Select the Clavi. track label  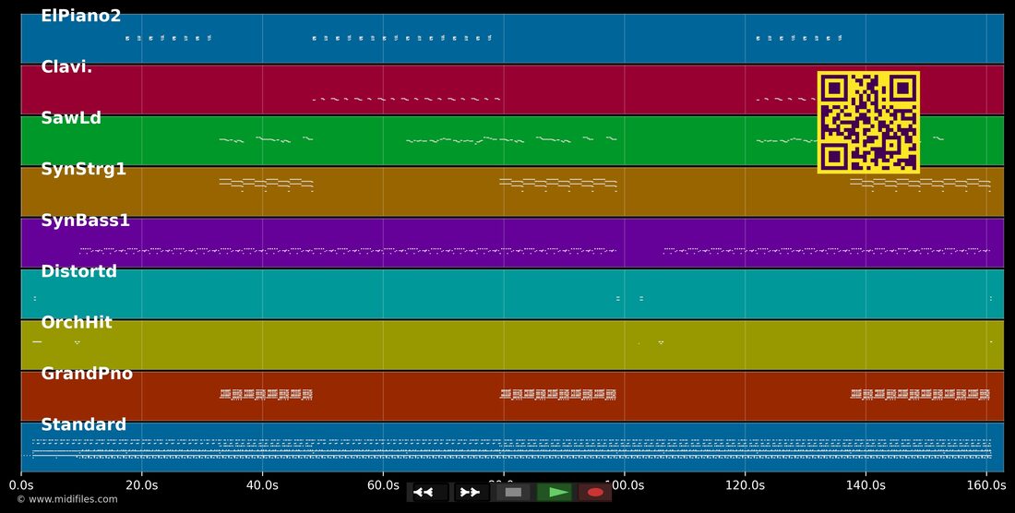(x=66, y=66)
